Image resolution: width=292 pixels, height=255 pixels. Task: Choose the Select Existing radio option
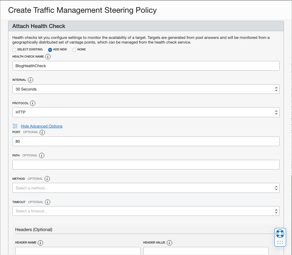tap(14, 50)
